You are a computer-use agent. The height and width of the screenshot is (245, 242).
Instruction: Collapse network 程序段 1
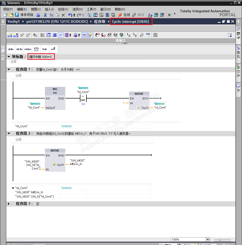click(x=9, y=69)
